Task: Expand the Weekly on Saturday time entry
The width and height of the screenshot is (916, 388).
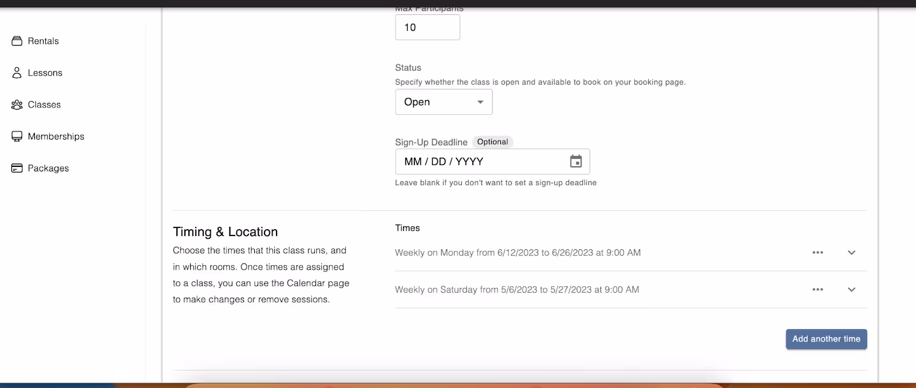Action: tap(851, 290)
